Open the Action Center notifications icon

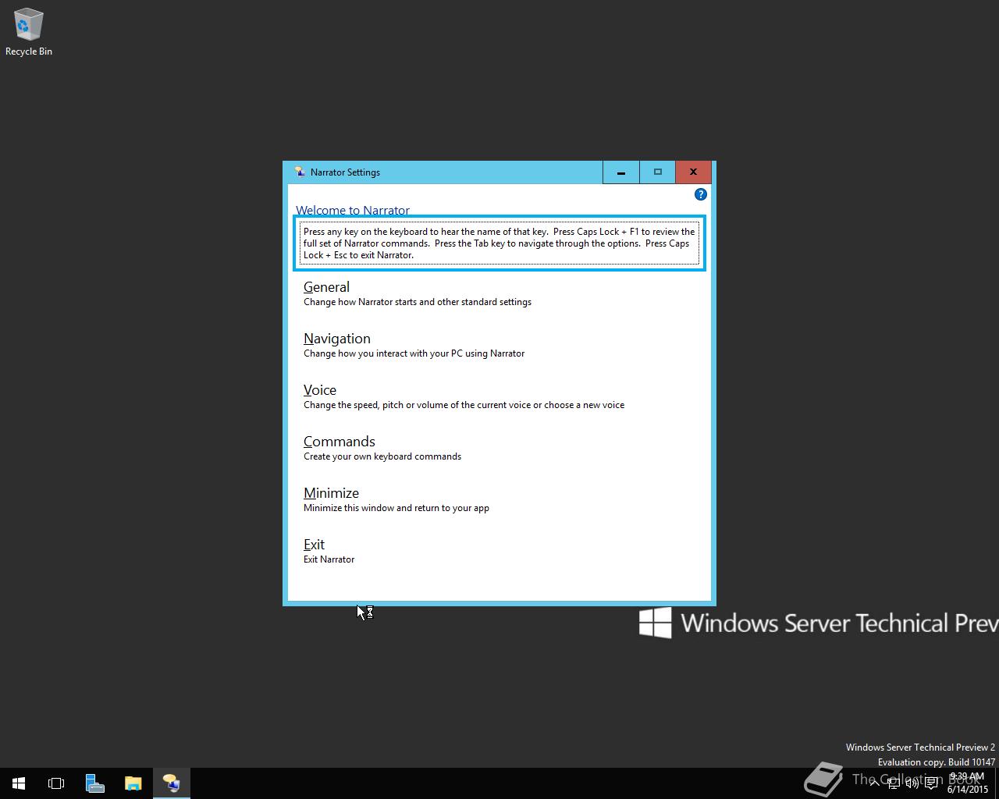point(931,783)
